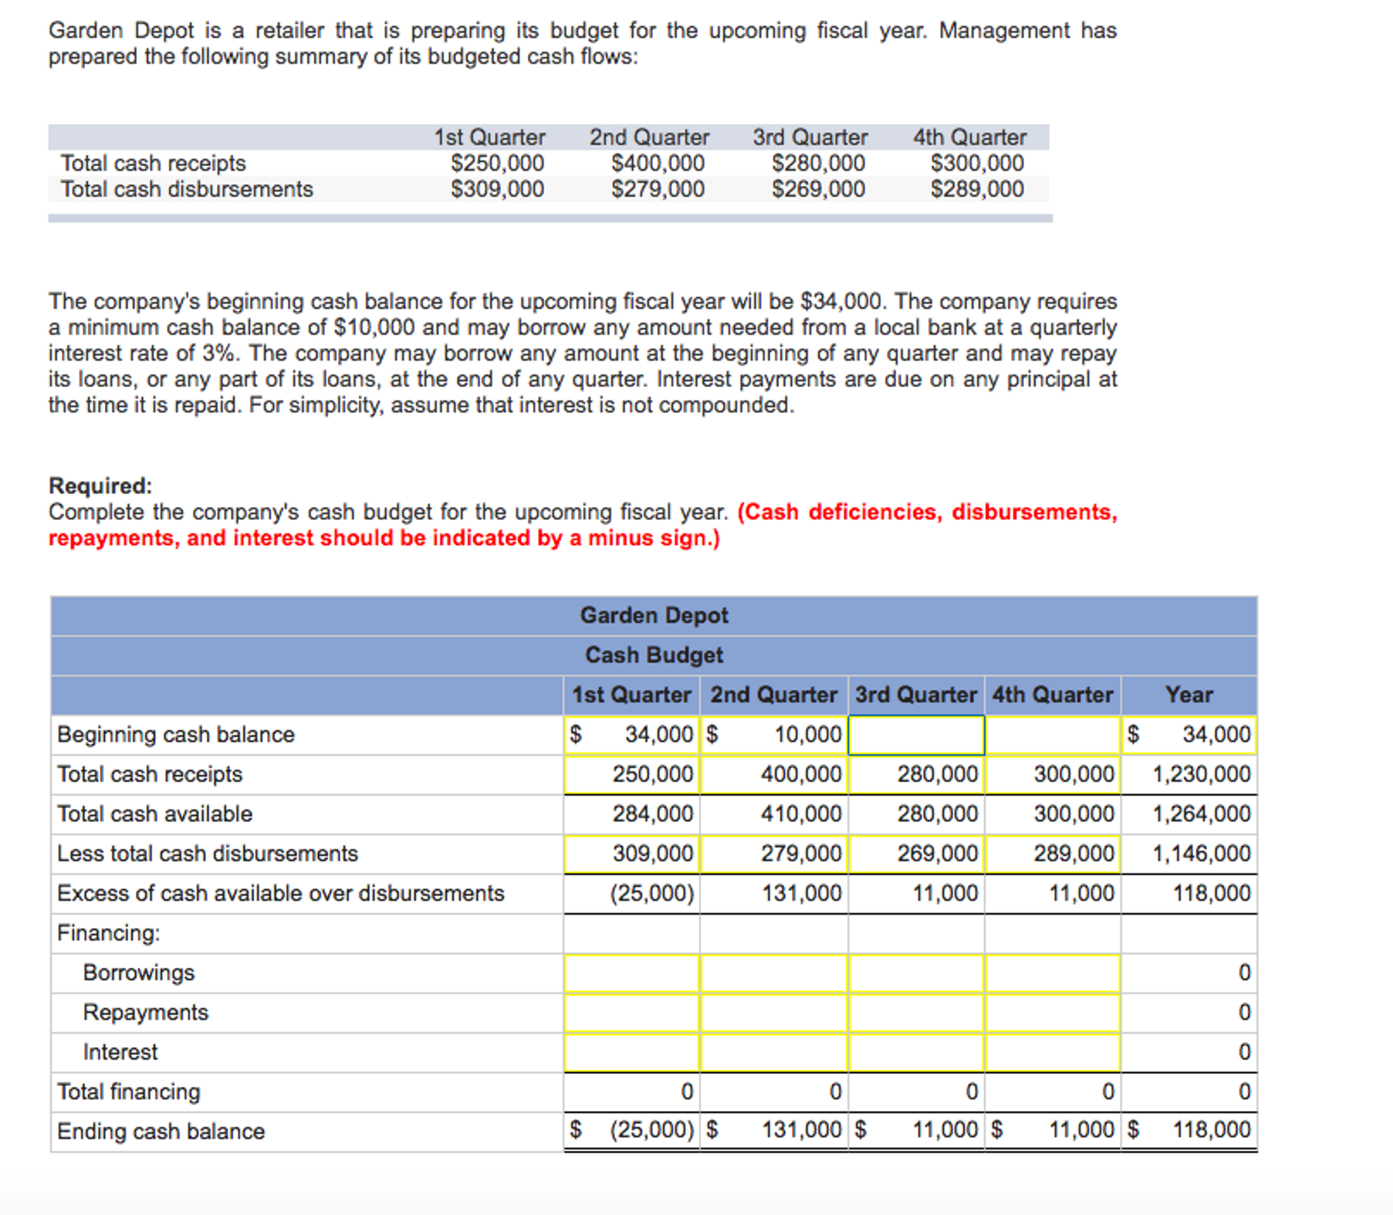Click the Repayments row label
1393x1215 pixels.
146,1012
